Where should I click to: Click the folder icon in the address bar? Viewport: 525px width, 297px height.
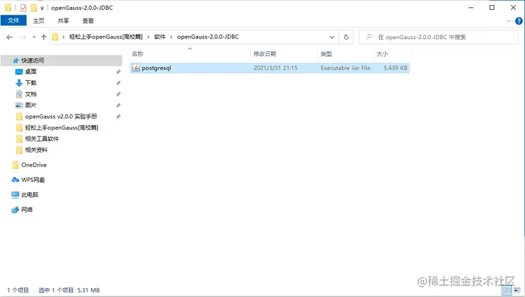(56, 37)
